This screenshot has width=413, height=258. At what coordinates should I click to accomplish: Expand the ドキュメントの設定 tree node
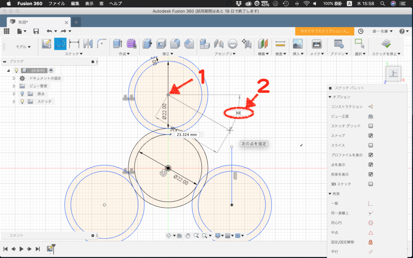pyautogui.click(x=14, y=78)
